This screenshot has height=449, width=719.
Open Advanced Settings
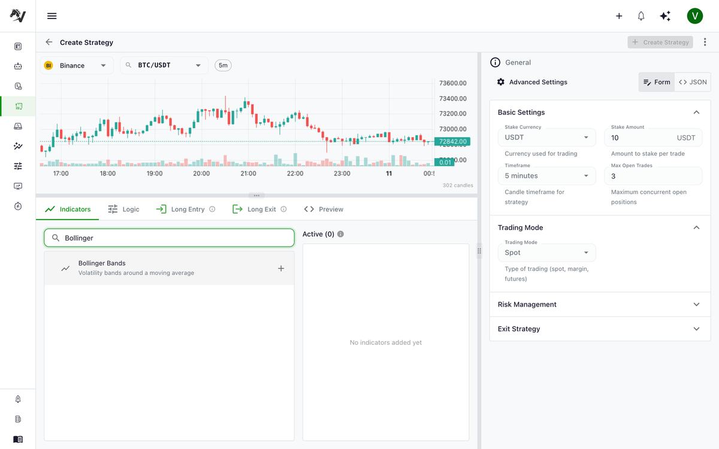coord(532,82)
